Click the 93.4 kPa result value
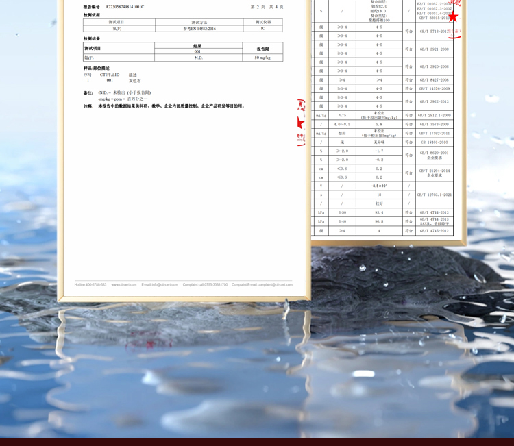514x446 pixels. [379, 212]
